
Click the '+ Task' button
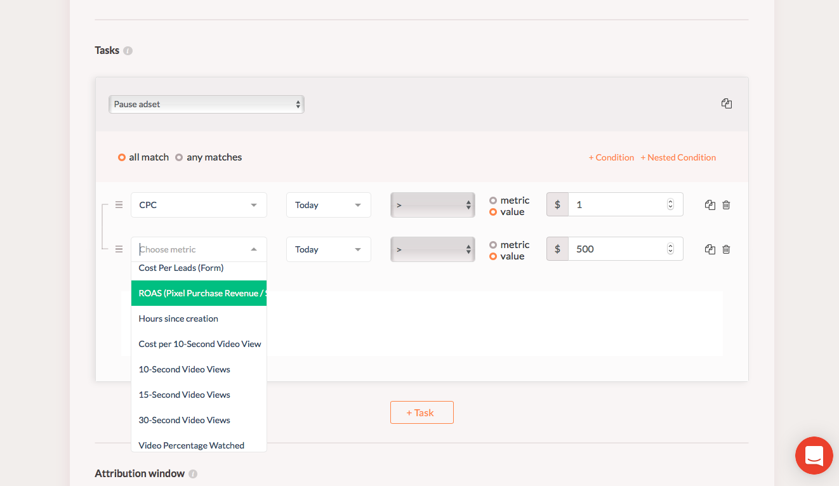[421, 412]
